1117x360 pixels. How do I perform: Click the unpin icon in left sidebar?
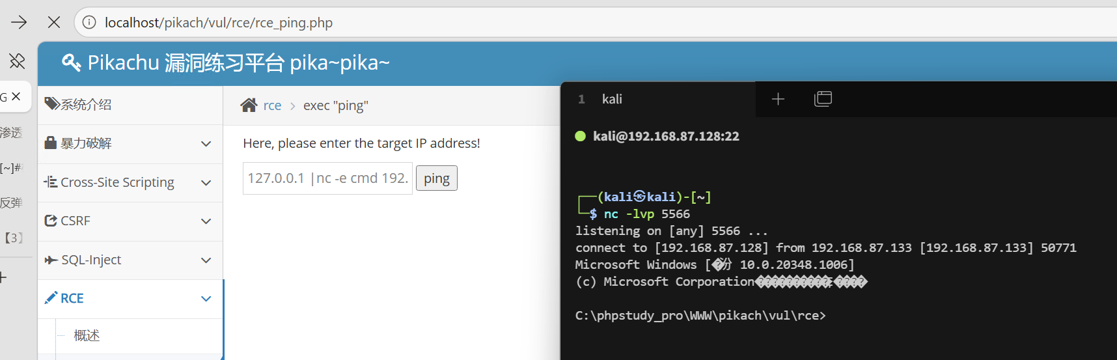click(x=17, y=61)
